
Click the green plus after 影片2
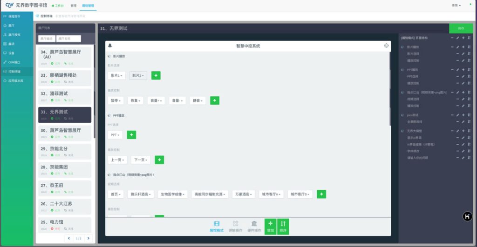(156, 75)
